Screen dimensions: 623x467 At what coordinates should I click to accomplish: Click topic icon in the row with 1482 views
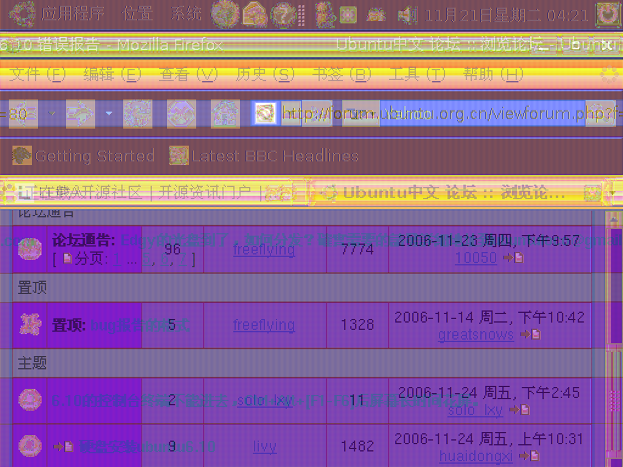(30, 445)
